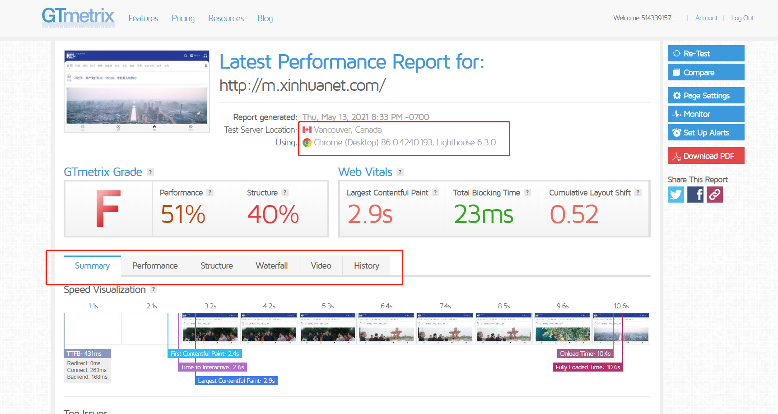Open help for Web Vitals
This screenshot has width=778, height=414.
click(400, 172)
